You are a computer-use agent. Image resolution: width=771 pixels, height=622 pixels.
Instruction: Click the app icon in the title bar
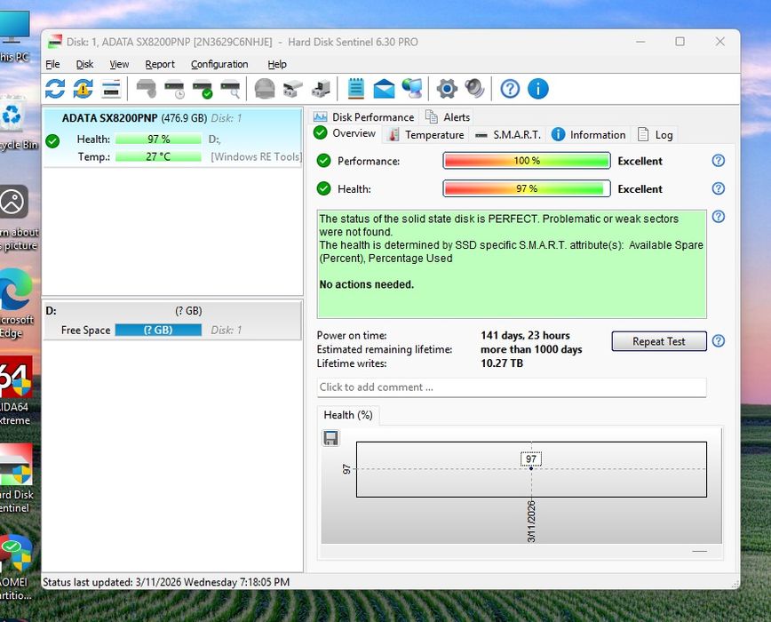(x=54, y=42)
